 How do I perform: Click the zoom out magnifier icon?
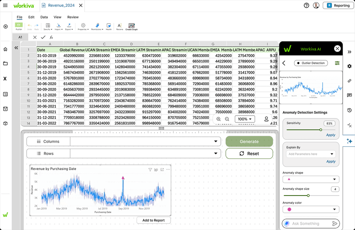pos(227,119)
